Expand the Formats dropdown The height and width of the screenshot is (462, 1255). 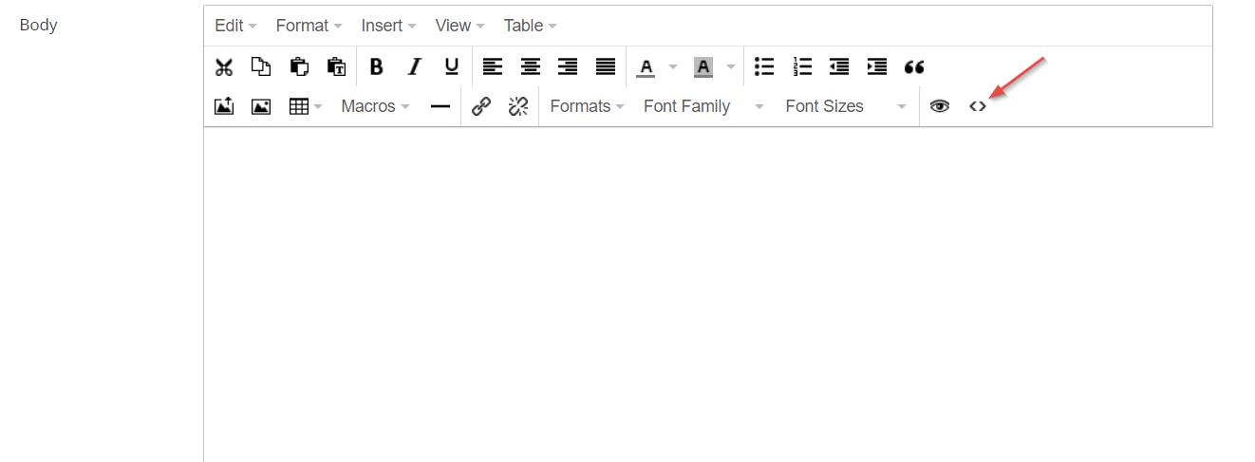pyautogui.click(x=587, y=106)
